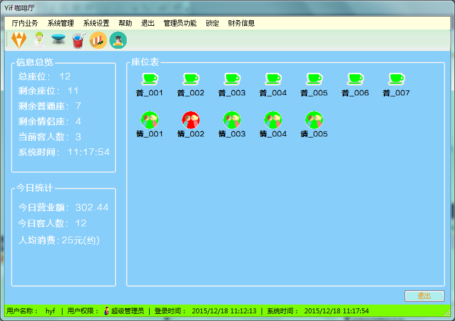Screen dimensions: 455x321
Task: Click the 剩余情侣座 value 4
Action: [78, 121]
